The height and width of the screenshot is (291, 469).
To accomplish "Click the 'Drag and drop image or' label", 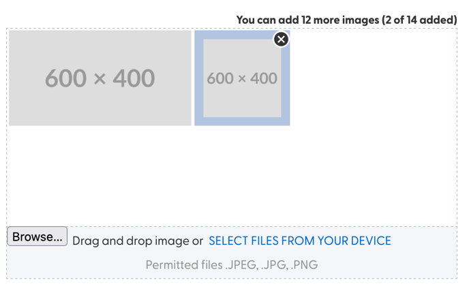I will (138, 241).
